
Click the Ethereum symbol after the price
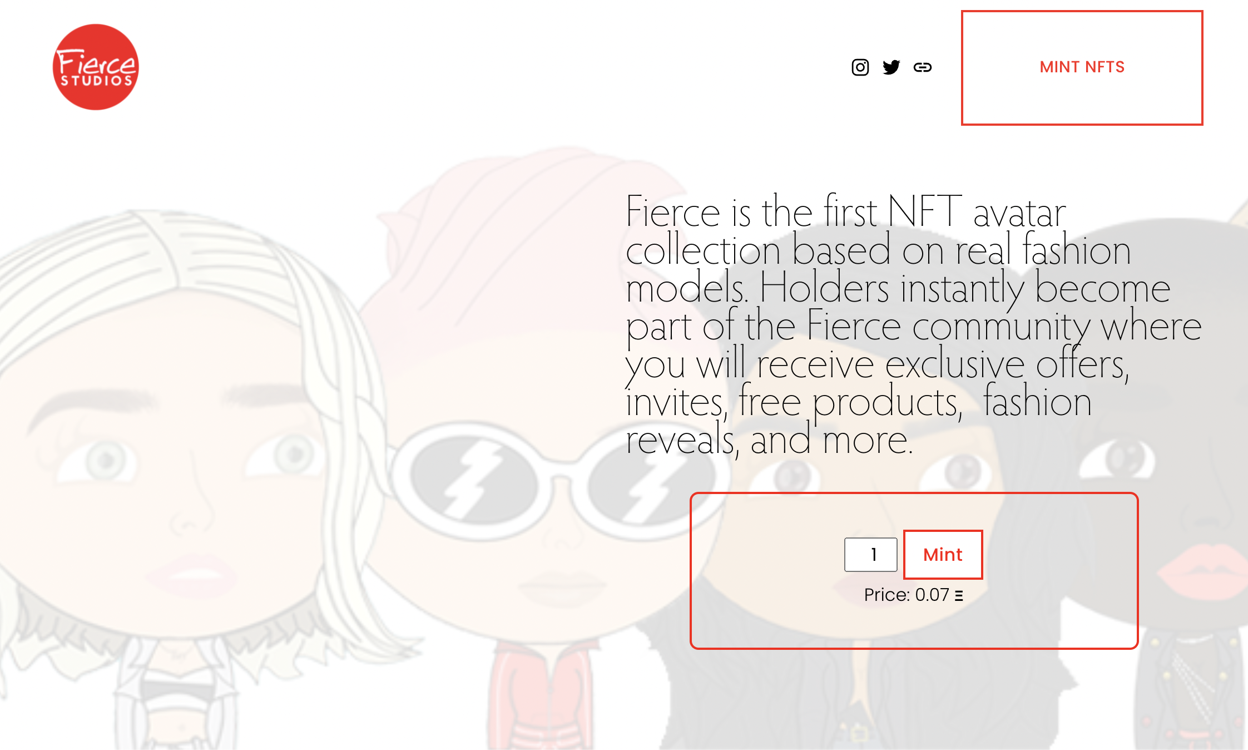pyautogui.click(x=959, y=596)
